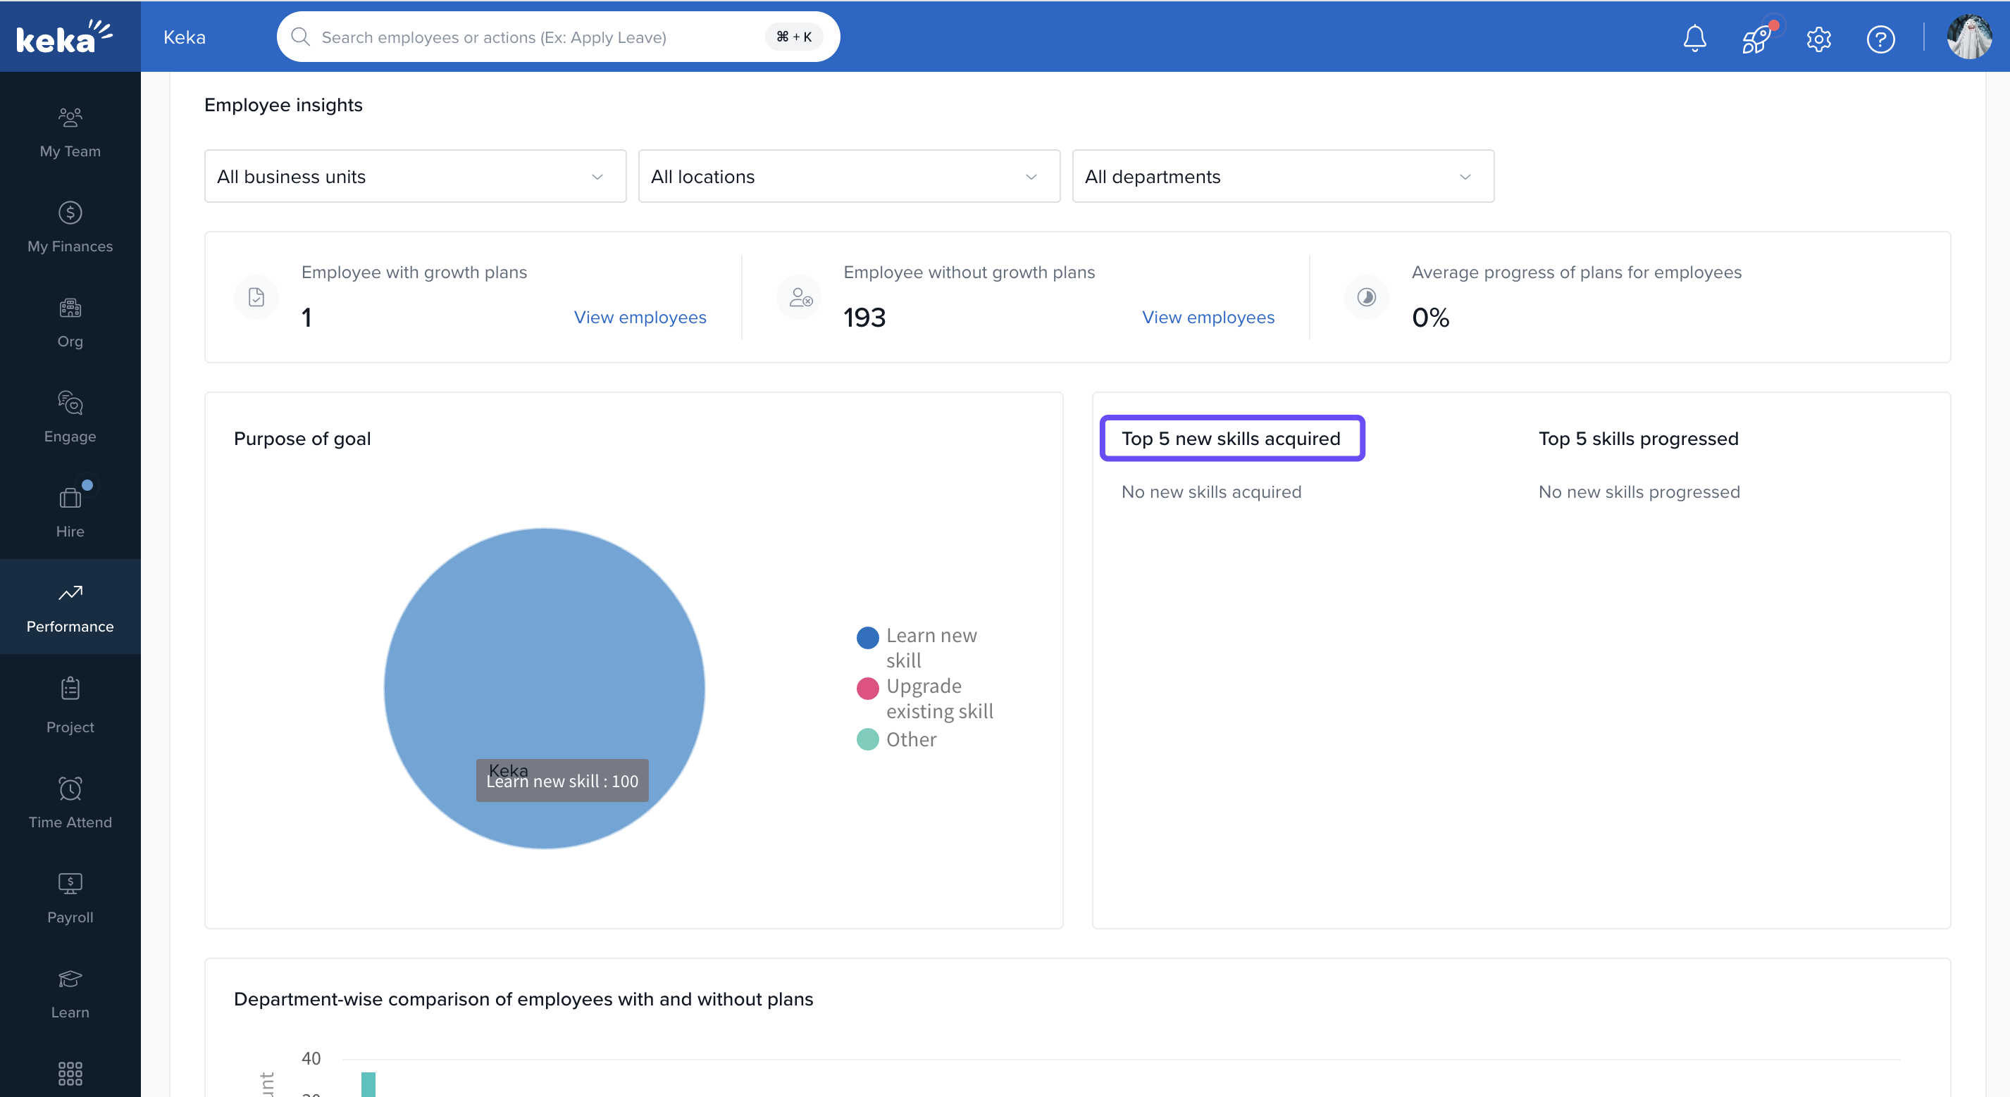
Task: Open the settings gear icon
Action: [1818, 37]
